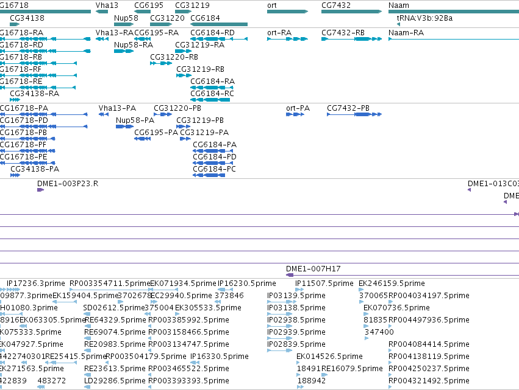Click the ort gene bar
Viewport: 519px width, 390px height.
pos(287,12)
